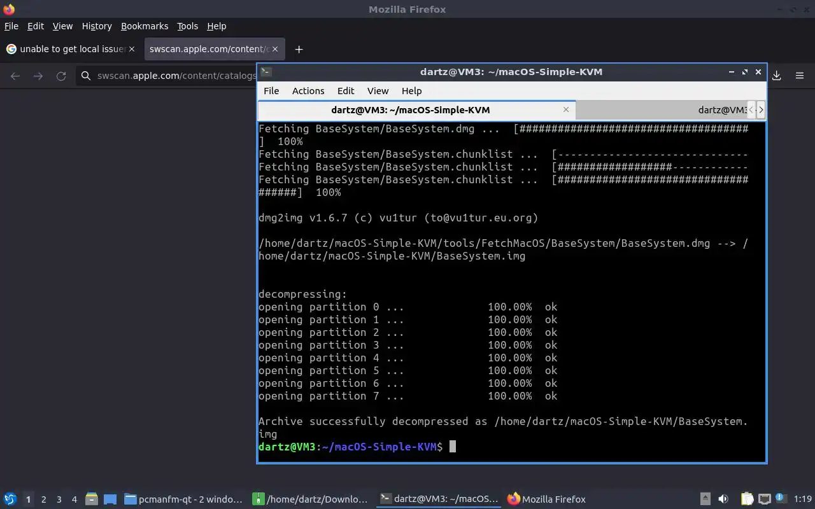
Task: Open the pcmanfm-qt taskbar entry
Action: tap(184, 499)
